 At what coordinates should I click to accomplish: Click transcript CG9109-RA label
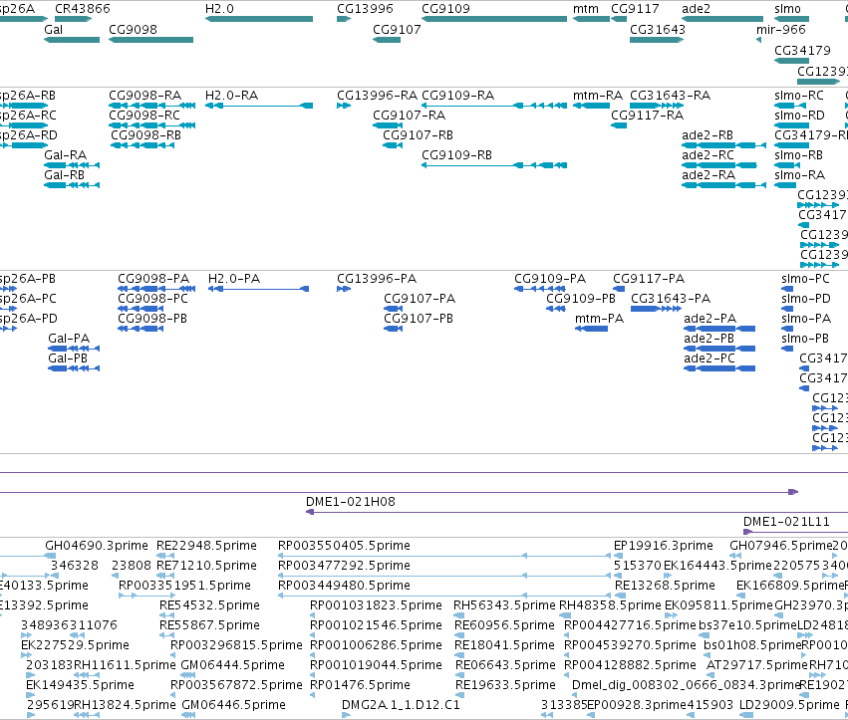(x=458, y=96)
